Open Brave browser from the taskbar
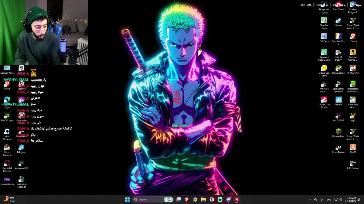This screenshot has width=364, height=204. click(x=187, y=199)
